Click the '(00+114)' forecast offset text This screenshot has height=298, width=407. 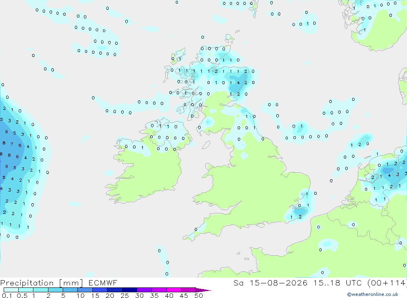pyautogui.click(x=387, y=283)
